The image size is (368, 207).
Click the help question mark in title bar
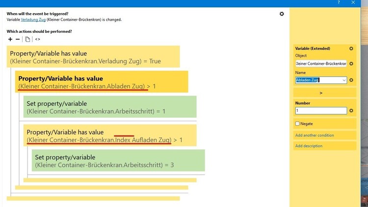click(x=339, y=3)
